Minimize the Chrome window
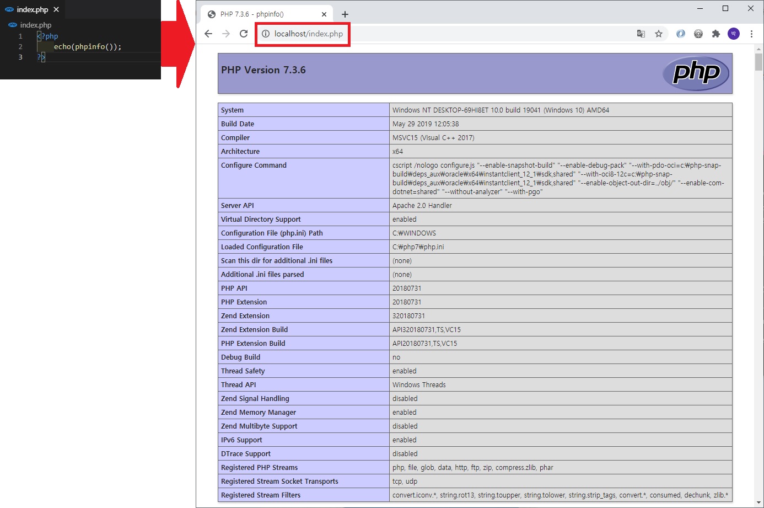 (700, 8)
